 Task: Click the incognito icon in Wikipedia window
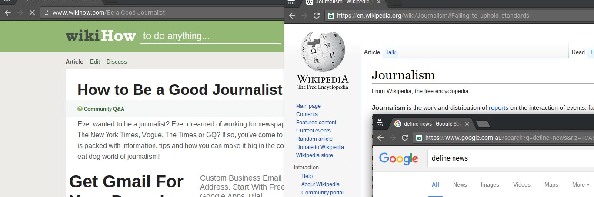[x=291, y=3]
